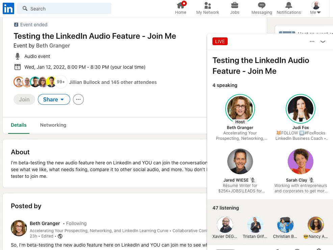The image size is (333, 250).
Task: Click Jared WIESE's speaker photo
Action: (240, 161)
